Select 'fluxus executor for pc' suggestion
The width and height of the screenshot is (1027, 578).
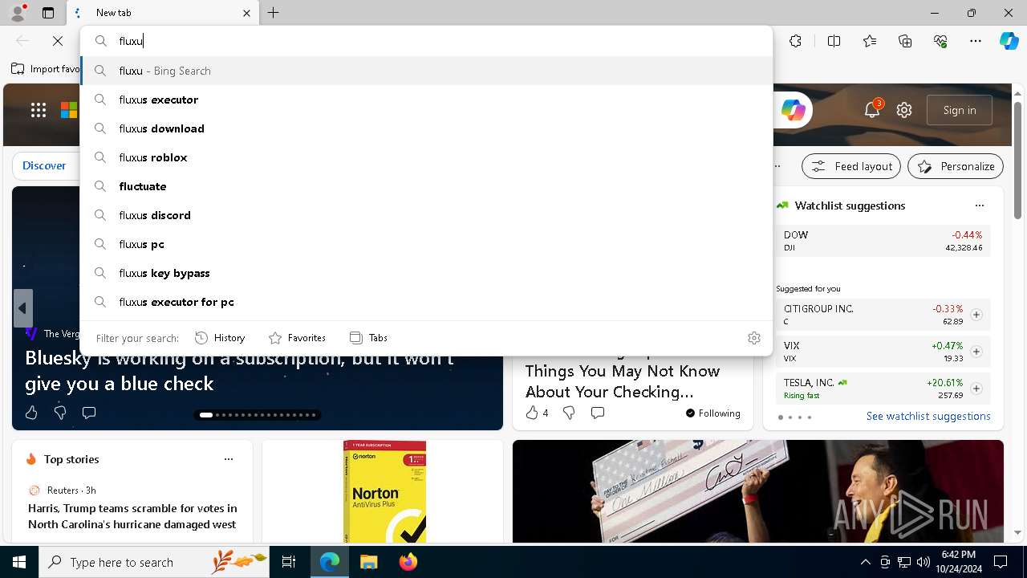point(426,302)
